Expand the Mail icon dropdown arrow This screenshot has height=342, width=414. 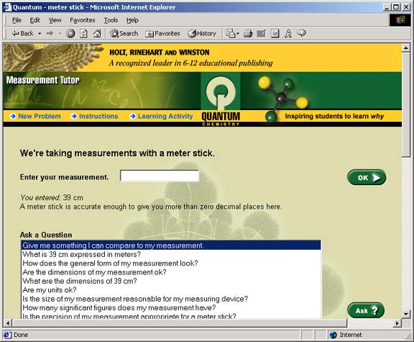[x=238, y=34]
